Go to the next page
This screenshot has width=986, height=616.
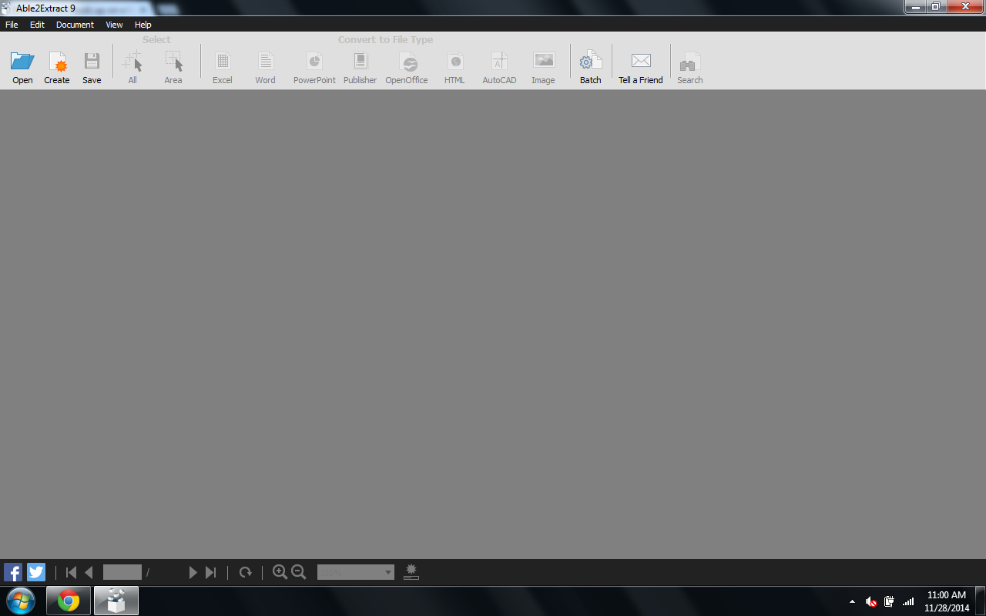193,572
